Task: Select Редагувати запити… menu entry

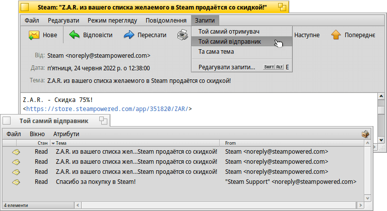Action: [x=242, y=67]
